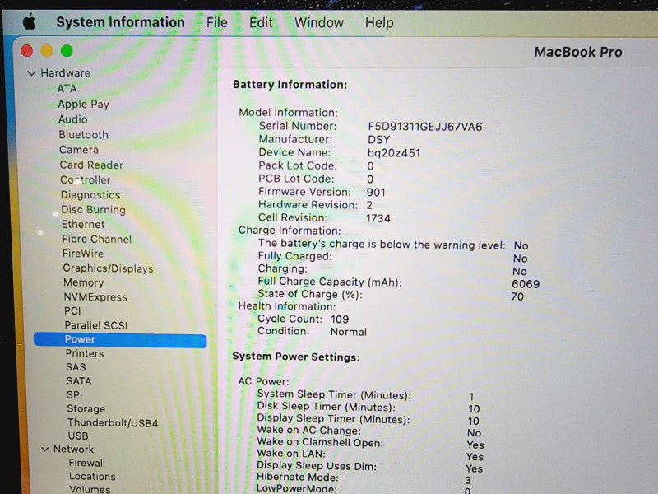
Task: Collapse the Hardware section chevron
Action: (x=31, y=73)
